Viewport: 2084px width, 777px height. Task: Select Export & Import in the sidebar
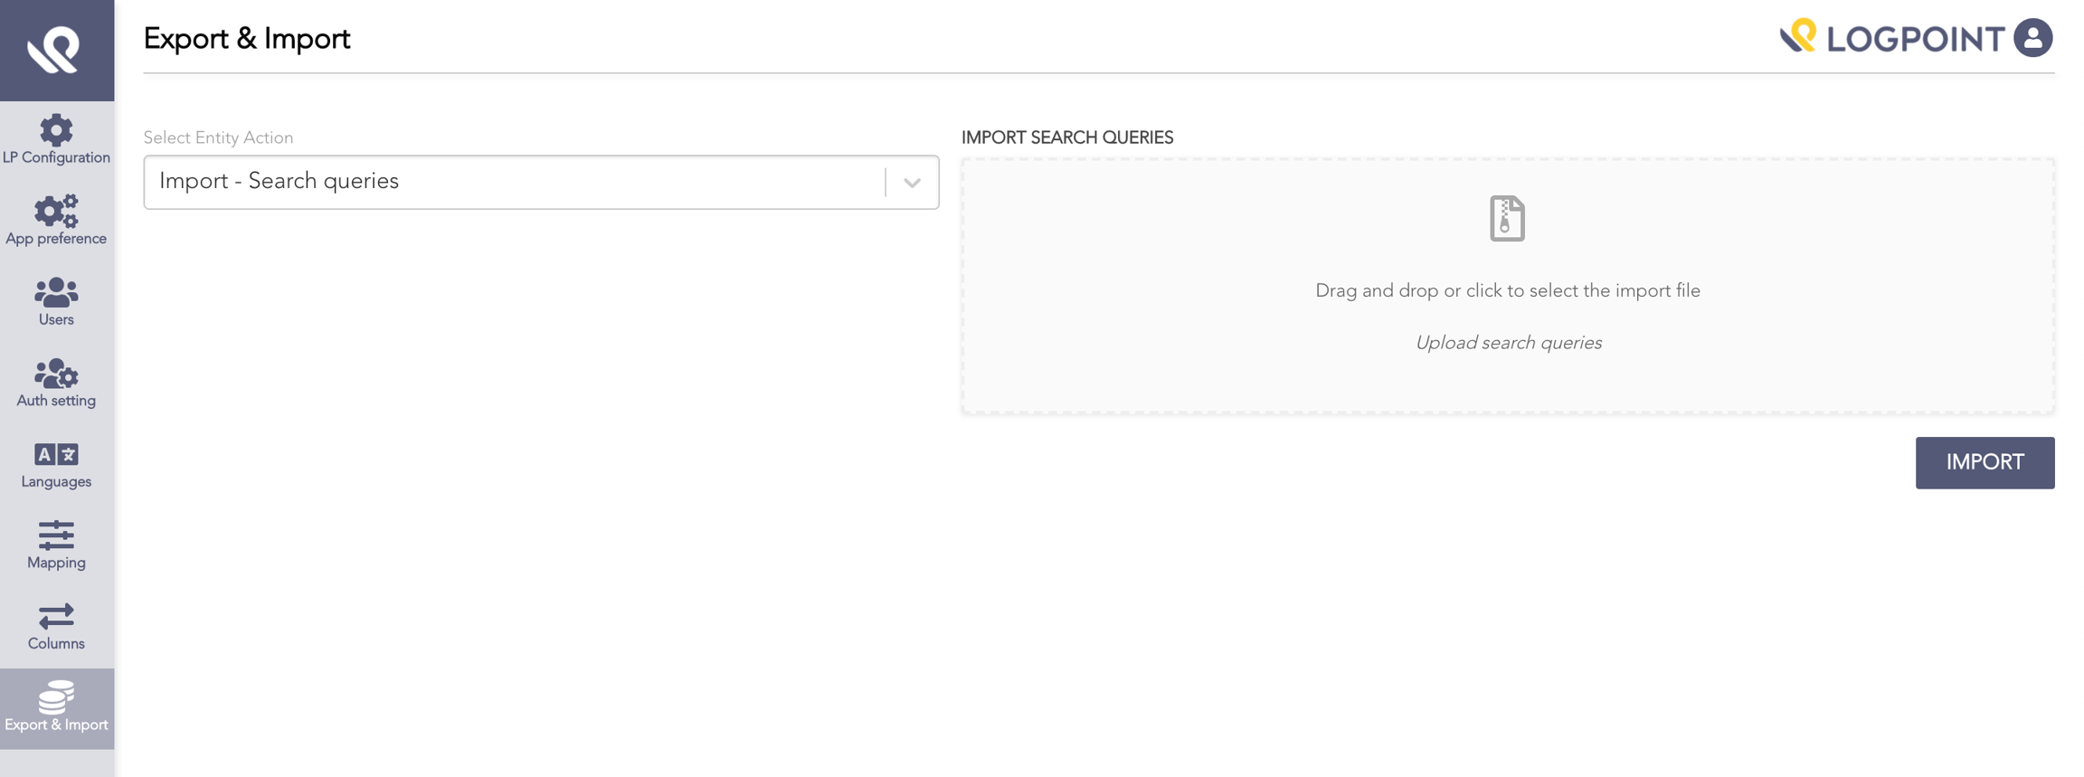pyautogui.click(x=56, y=708)
